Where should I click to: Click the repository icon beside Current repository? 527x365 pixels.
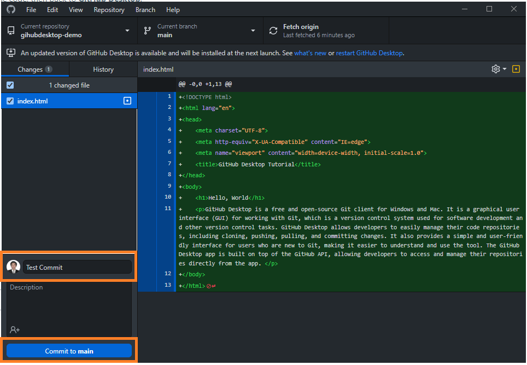tap(11, 31)
